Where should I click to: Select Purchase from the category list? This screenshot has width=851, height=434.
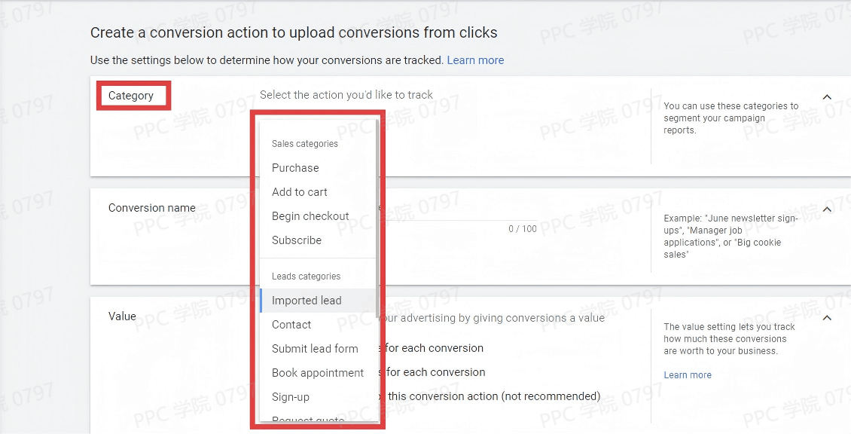click(x=295, y=168)
